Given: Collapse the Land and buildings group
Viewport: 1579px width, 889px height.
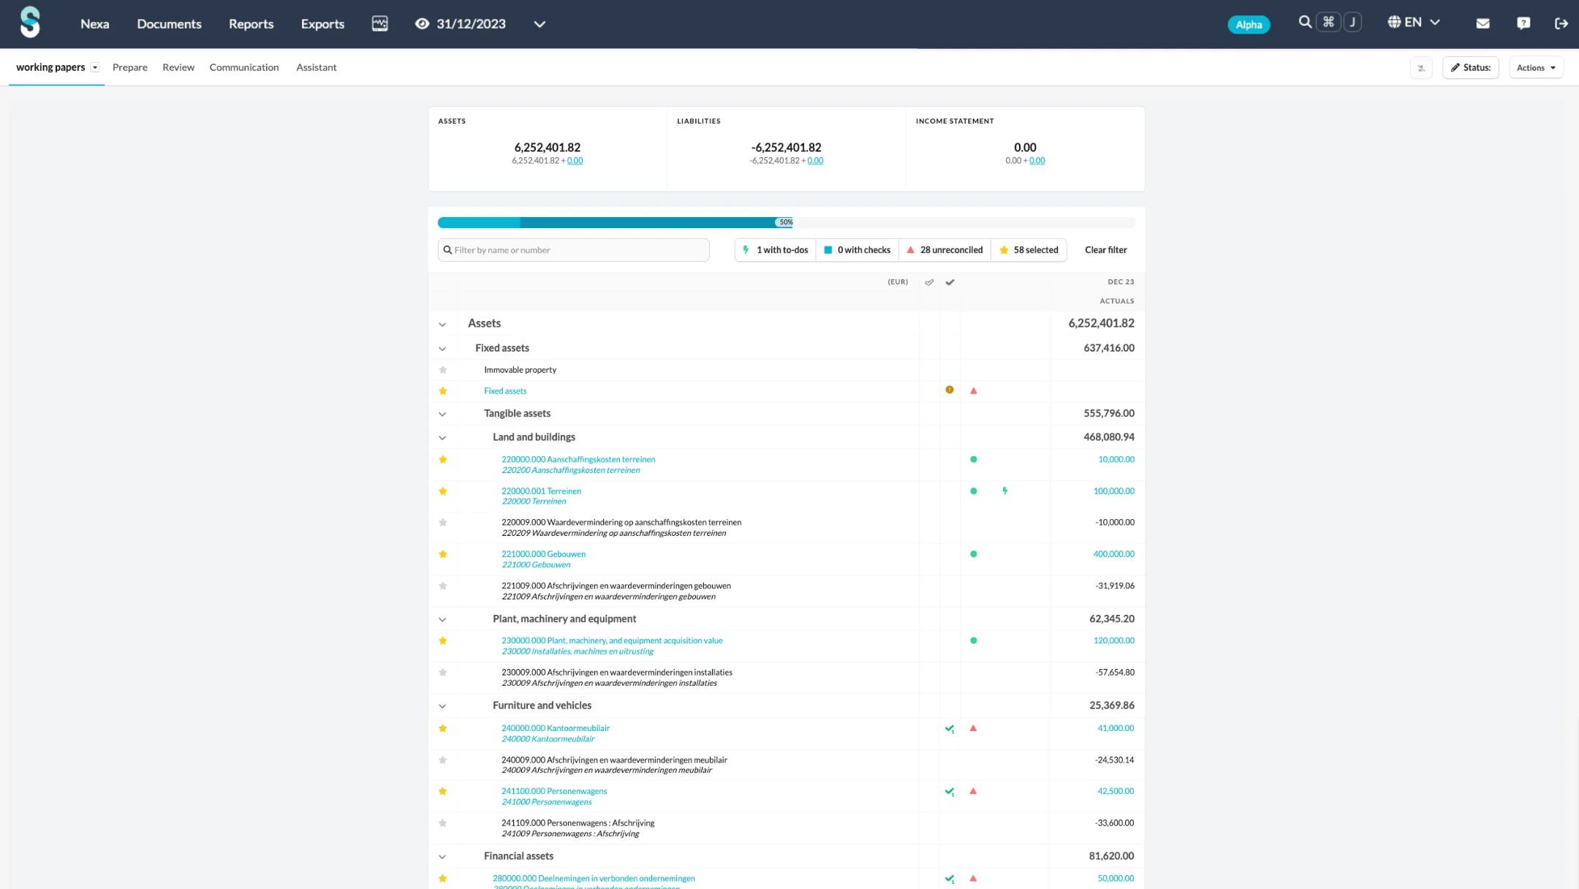Looking at the screenshot, I should tap(442, 438).
